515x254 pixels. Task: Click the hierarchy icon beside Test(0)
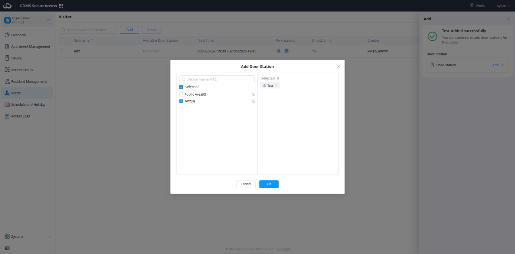click(x=253, y=101)
